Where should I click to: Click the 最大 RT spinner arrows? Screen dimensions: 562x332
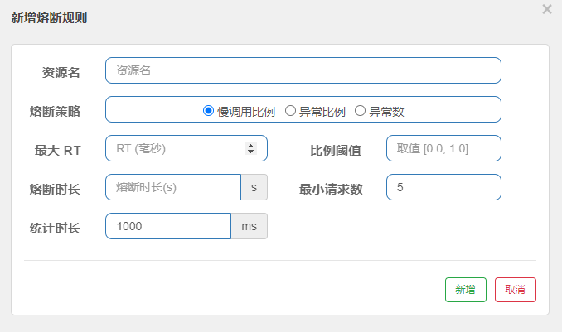coord(251,148)
